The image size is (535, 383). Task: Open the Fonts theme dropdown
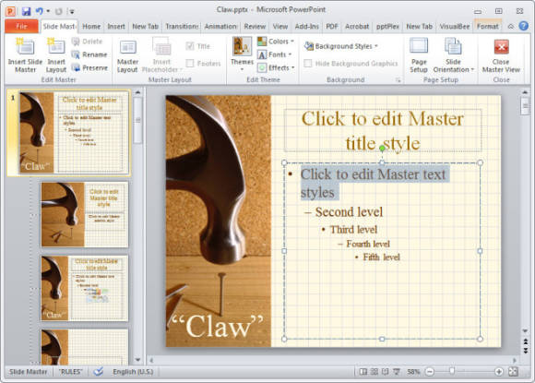pyautogui.click(x=275, y=54)
